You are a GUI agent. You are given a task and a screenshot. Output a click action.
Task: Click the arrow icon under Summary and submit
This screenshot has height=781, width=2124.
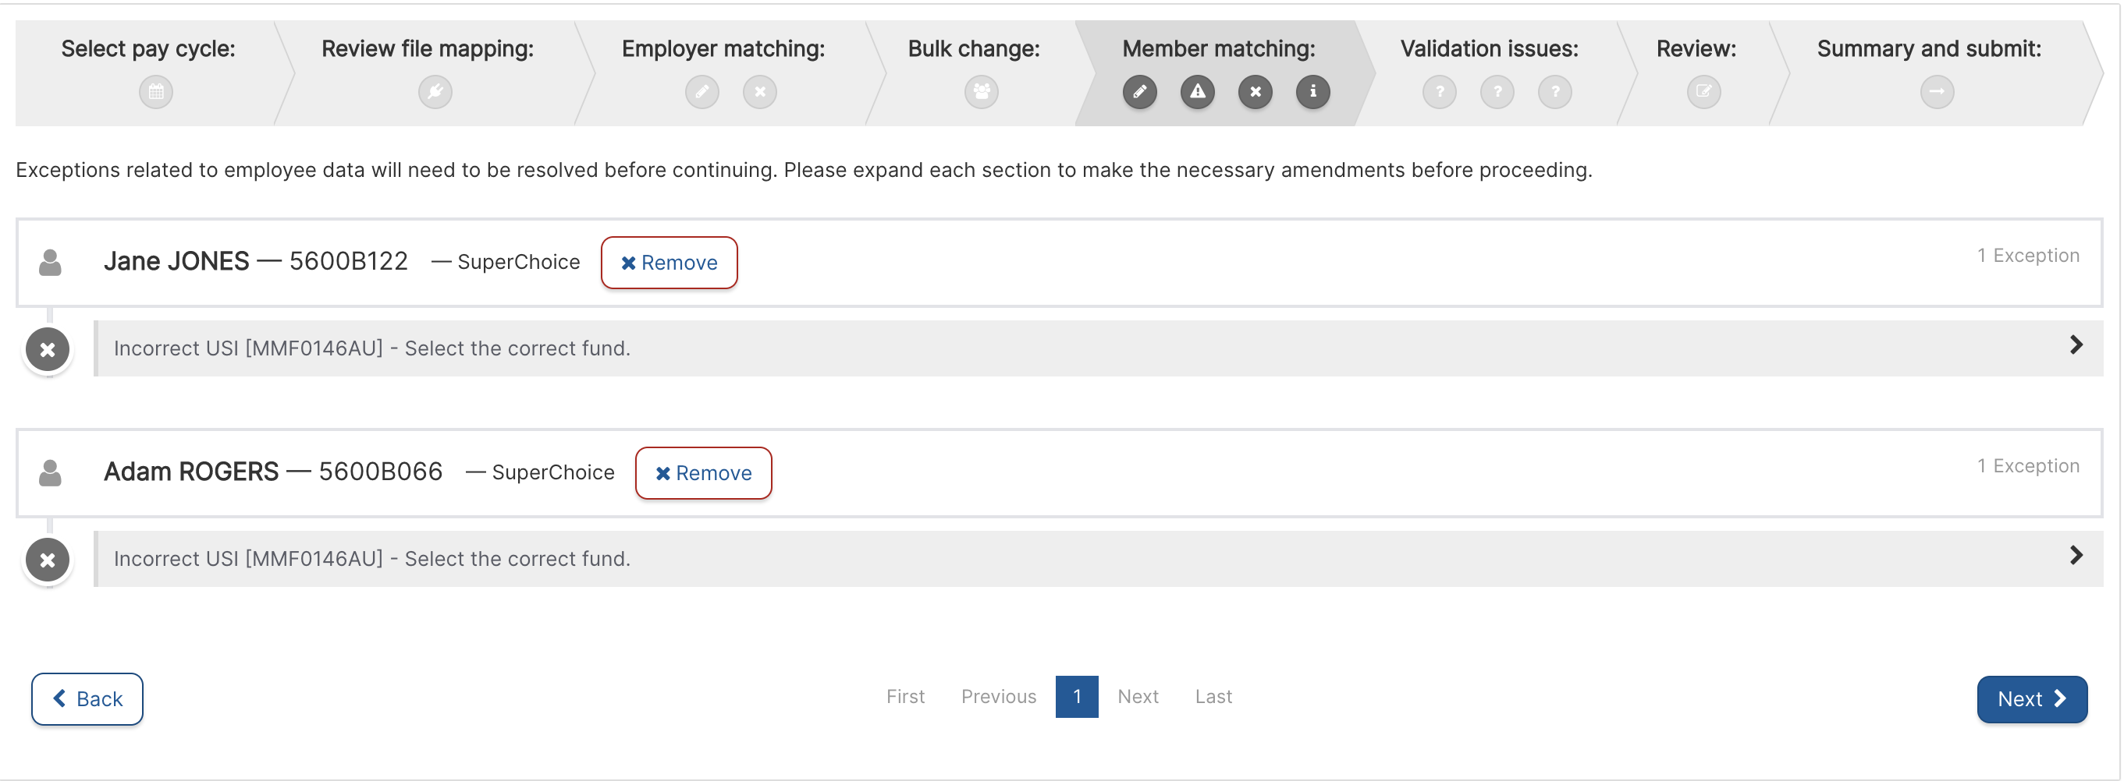pyautogui.click(x=1936, y=91)
